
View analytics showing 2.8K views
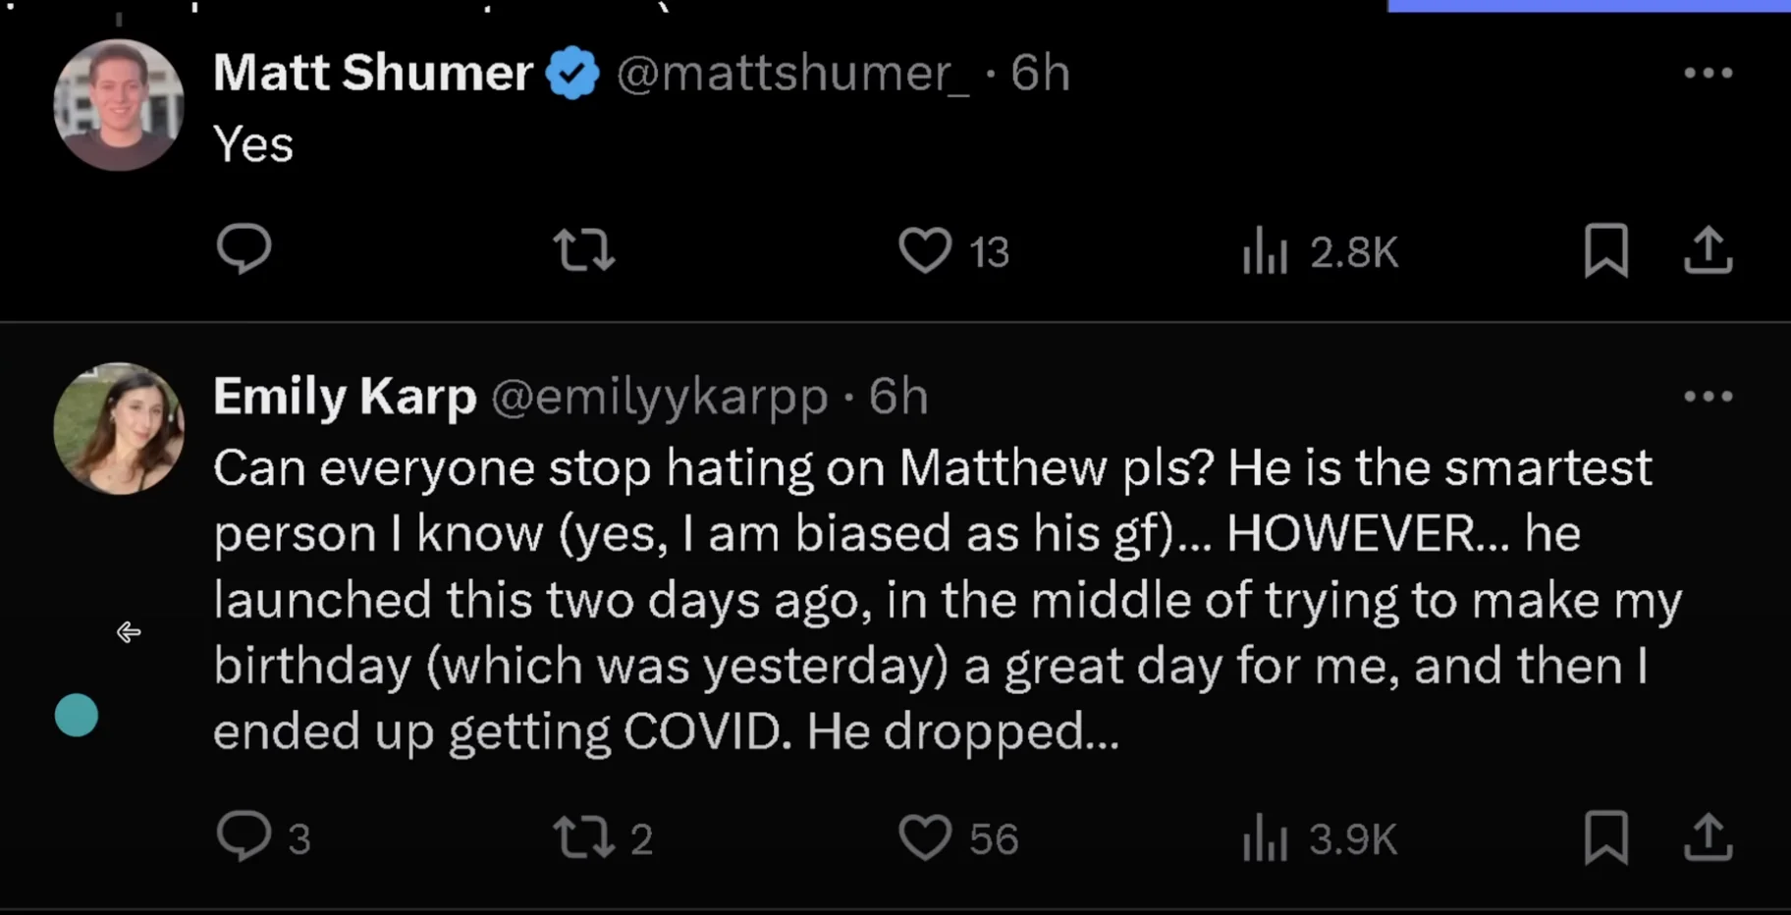pyautogui.click(x=1320, y=251)
